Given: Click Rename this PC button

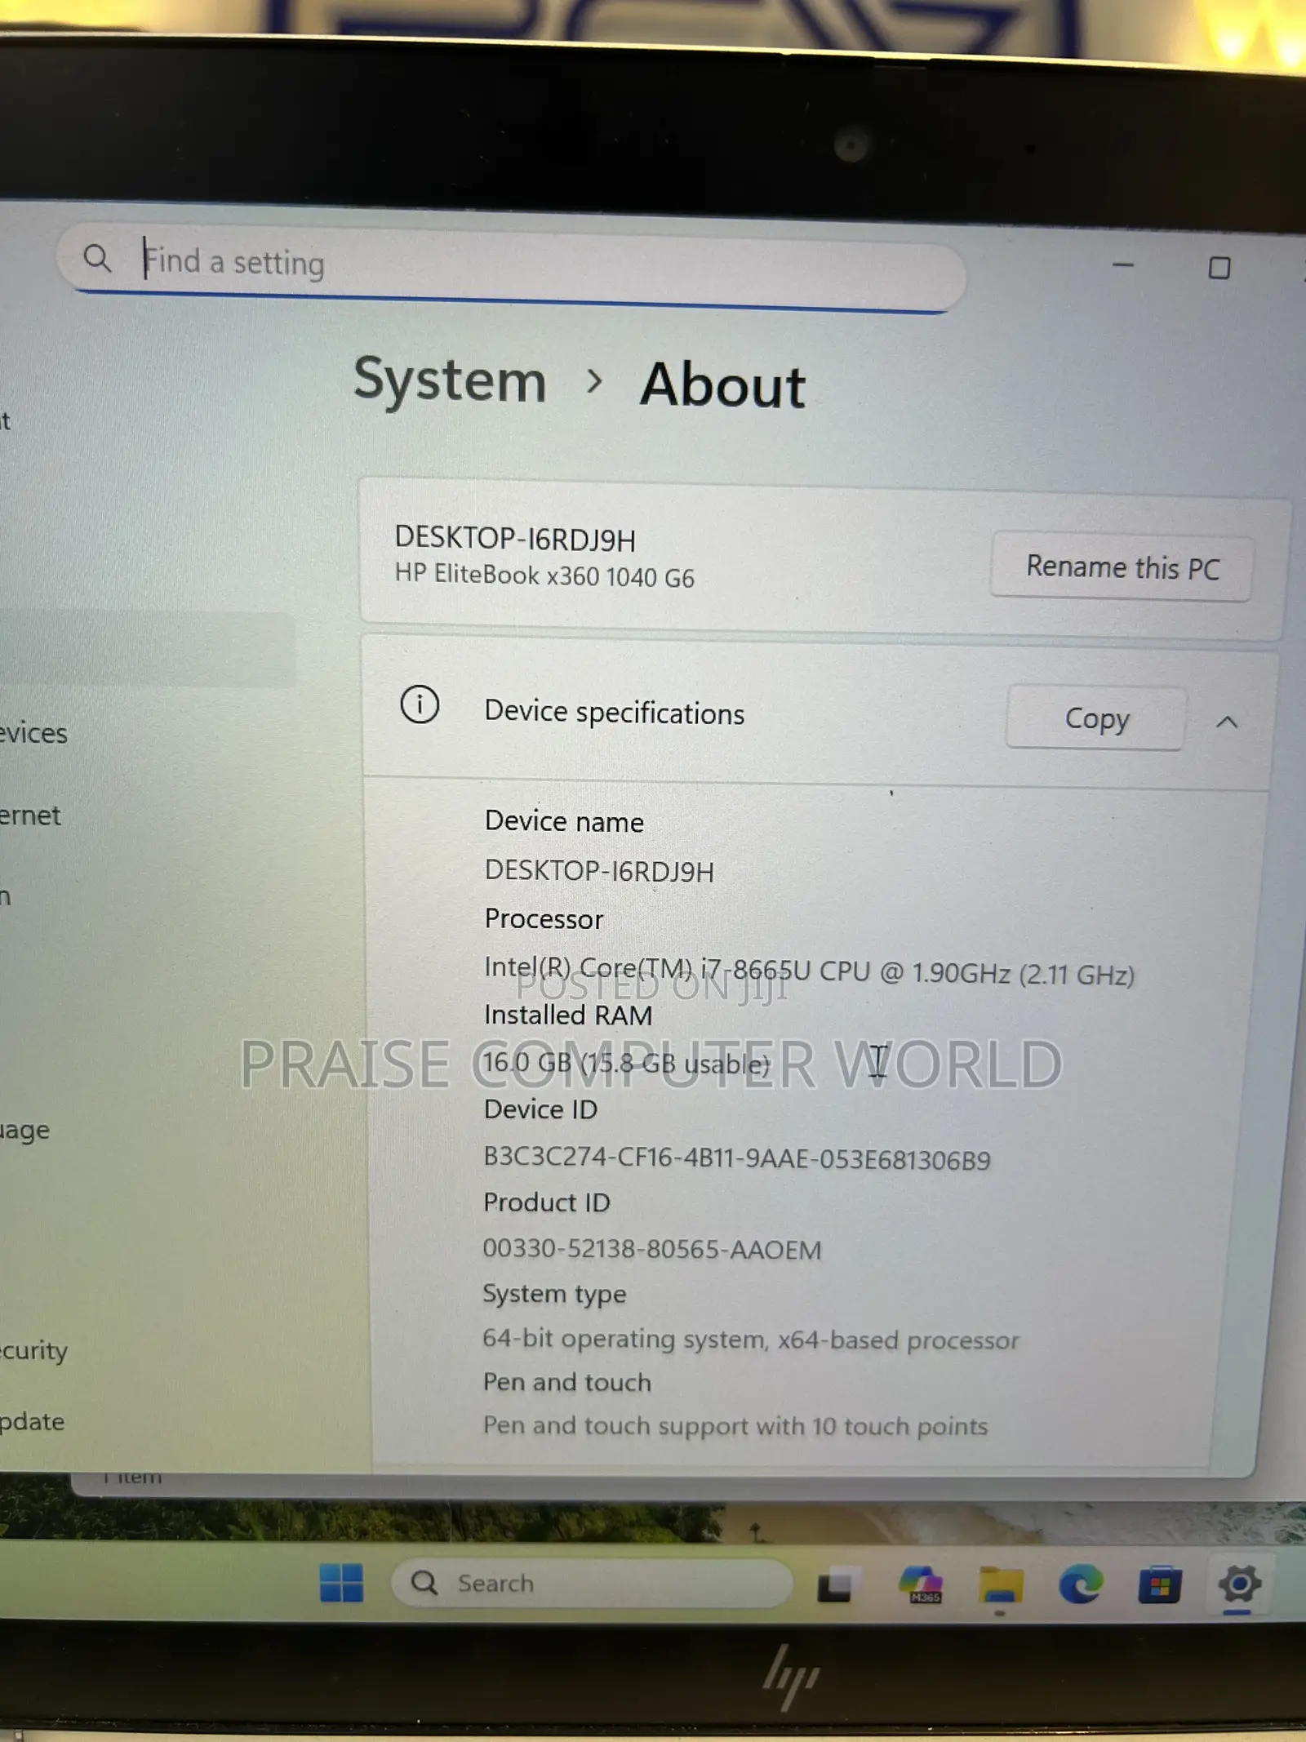Looking at the screenshot, I should point(1122,567).
